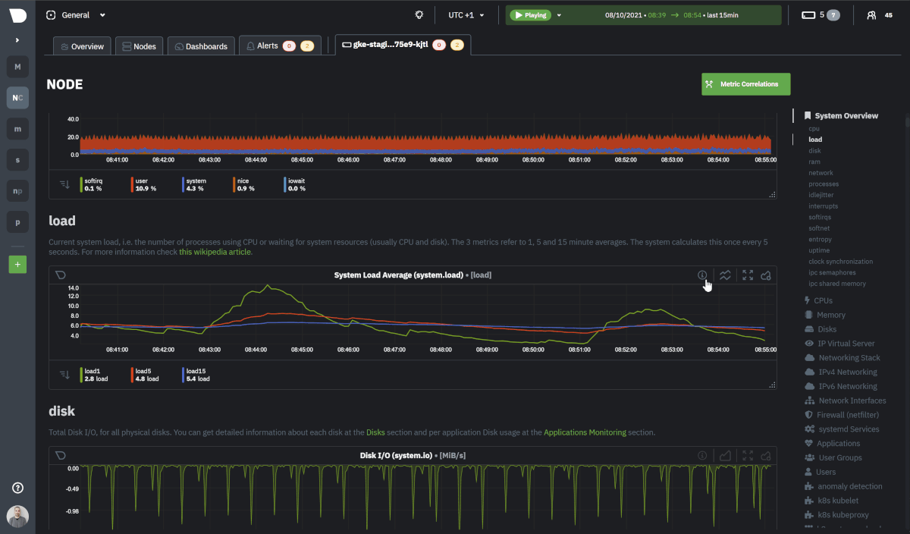Open the UTC +1 timezone dropdown

click(x=466, y=15)
